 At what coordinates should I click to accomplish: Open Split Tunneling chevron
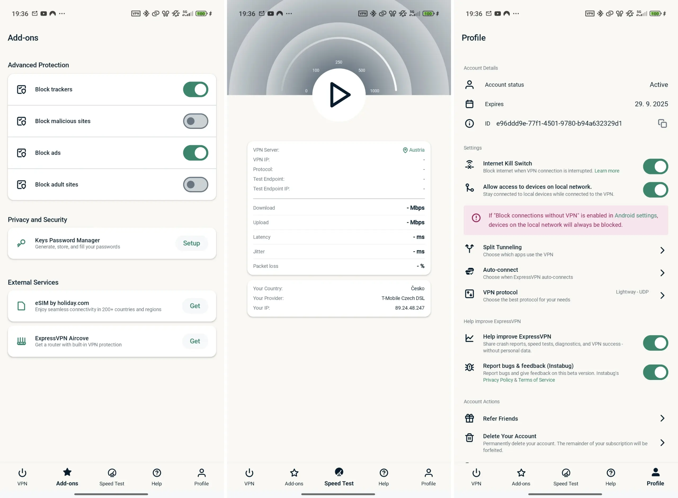pyautogui.click(x=662, y=250)
